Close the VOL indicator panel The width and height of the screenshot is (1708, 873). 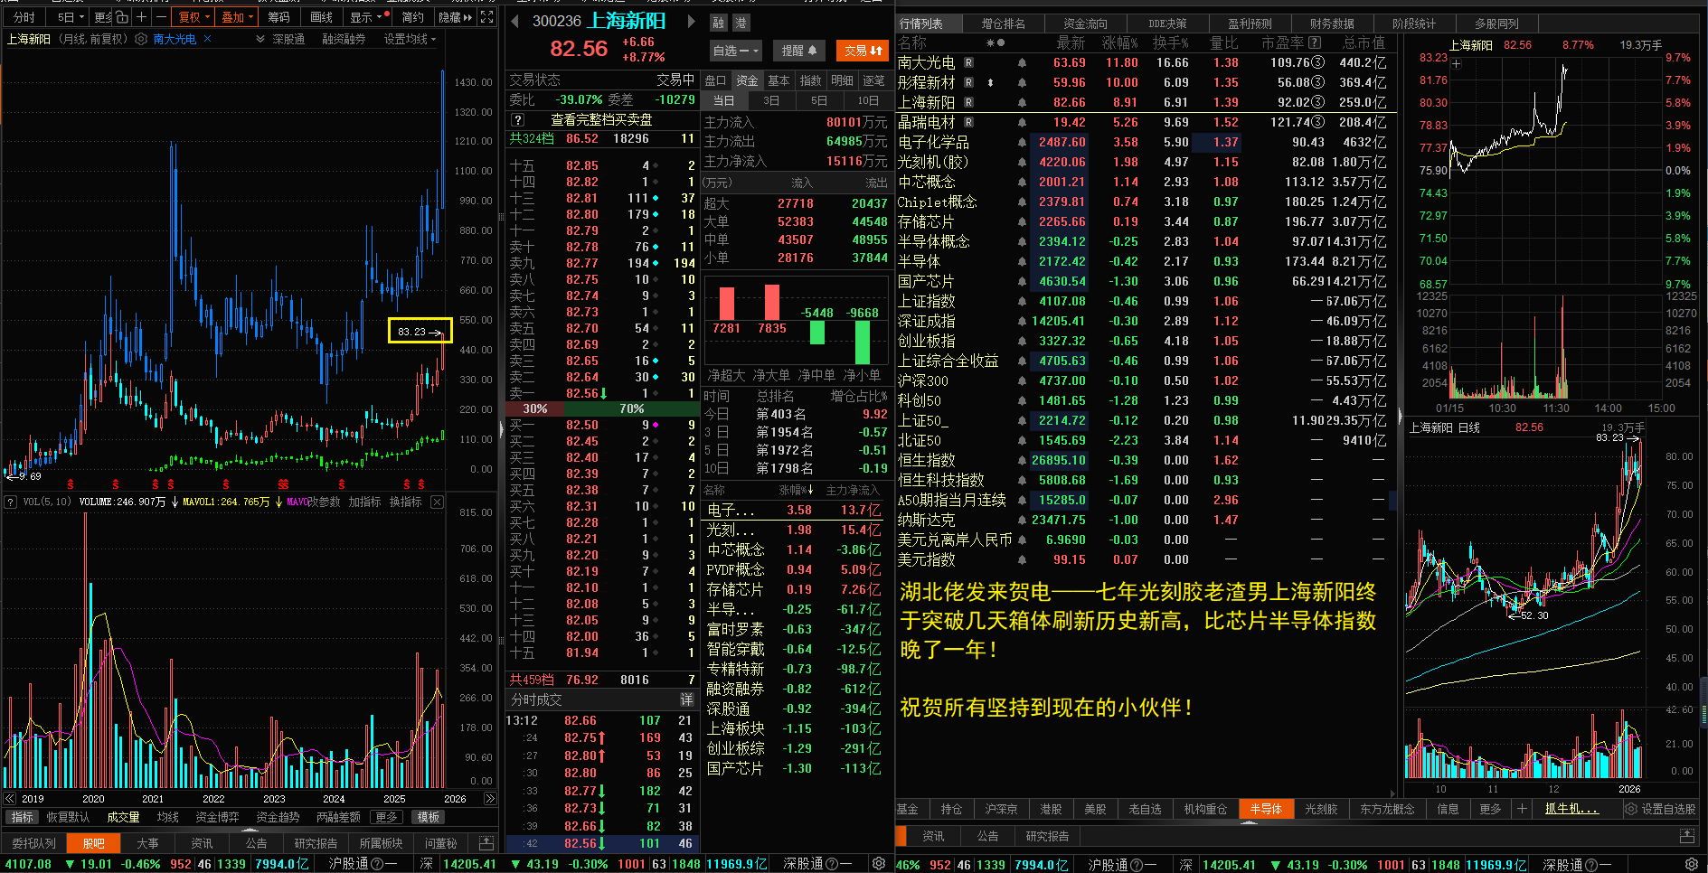tap(437, 502)
